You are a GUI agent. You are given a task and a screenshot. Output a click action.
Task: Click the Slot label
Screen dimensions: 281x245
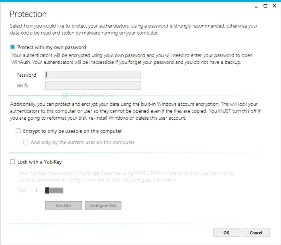point(22,190)
